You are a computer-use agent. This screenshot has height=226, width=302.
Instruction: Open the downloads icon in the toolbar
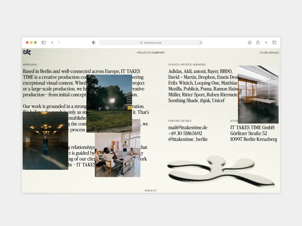point(250,42)
